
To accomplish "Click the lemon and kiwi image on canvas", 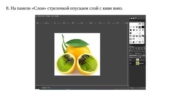I will (77, 54).
